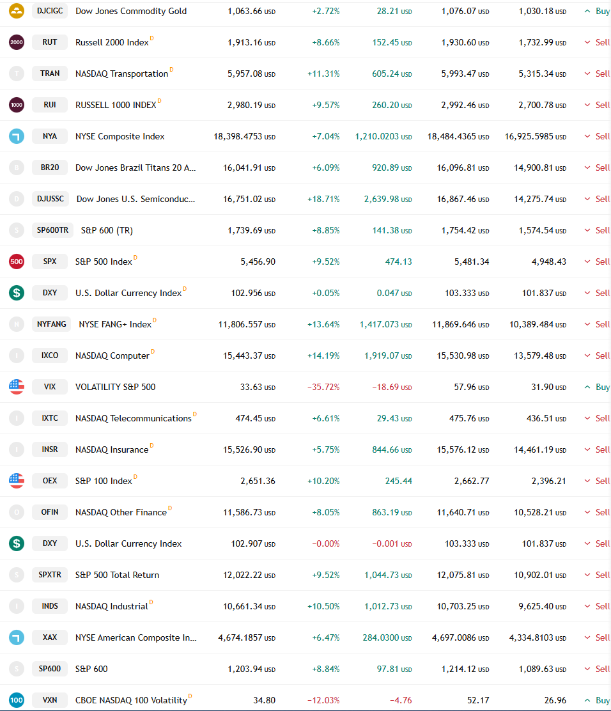The image size is (611, 711).
Task: Open the VXN ticker symbol
Action: (x=50, y=699)
